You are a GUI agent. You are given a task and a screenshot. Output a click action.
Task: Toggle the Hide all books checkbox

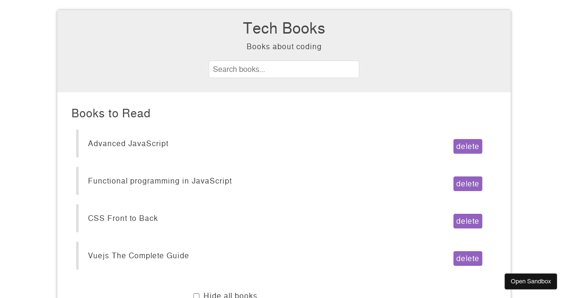pos(196,296)
